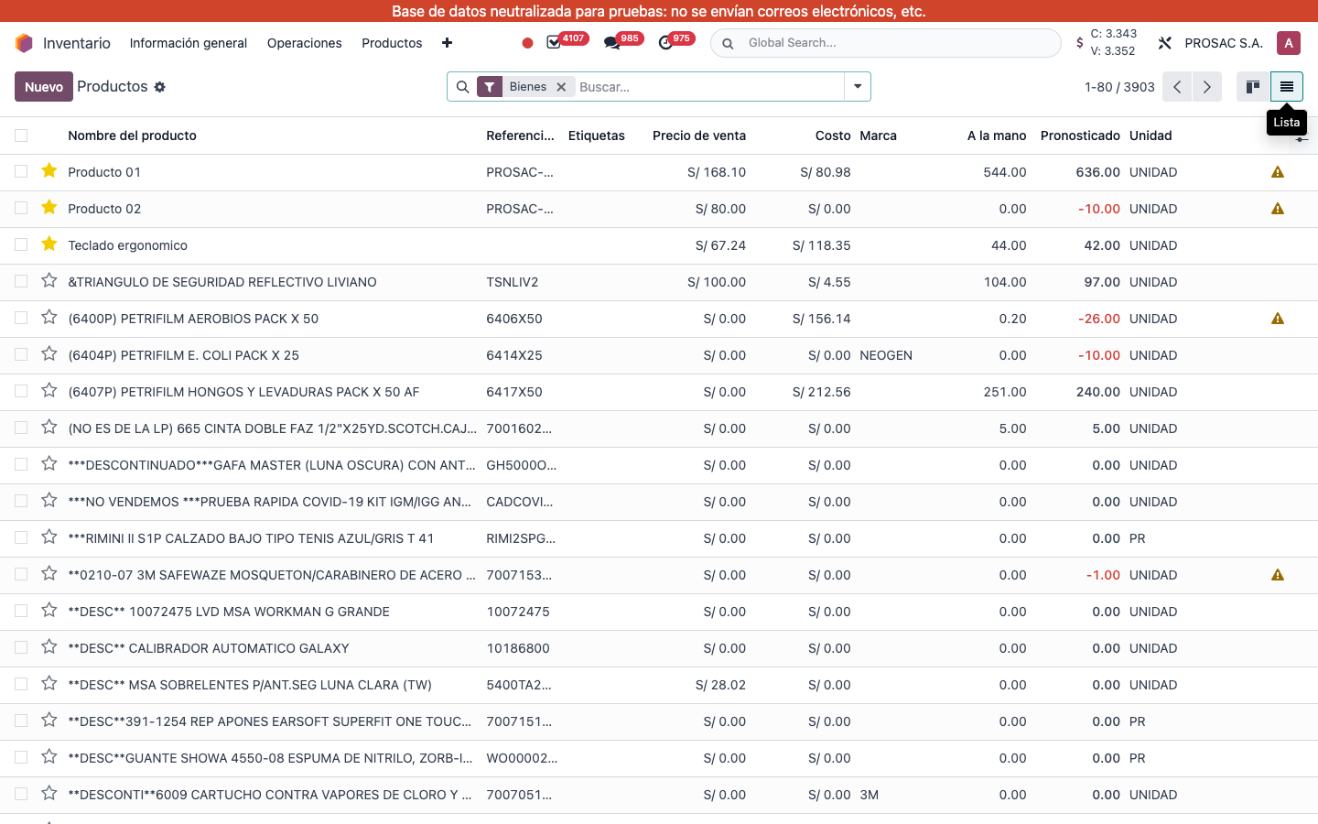The width and height of the screenshot is (1318, 824).
Task: Favorite &TRIANGULO DE SEGURIDAD REFLECTIVO LIVIANO star
Action: 49,281
